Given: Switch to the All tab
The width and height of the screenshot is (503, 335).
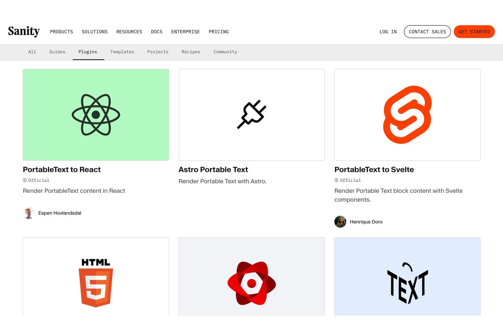Looking at the screenshot, I should click(32, 52).
